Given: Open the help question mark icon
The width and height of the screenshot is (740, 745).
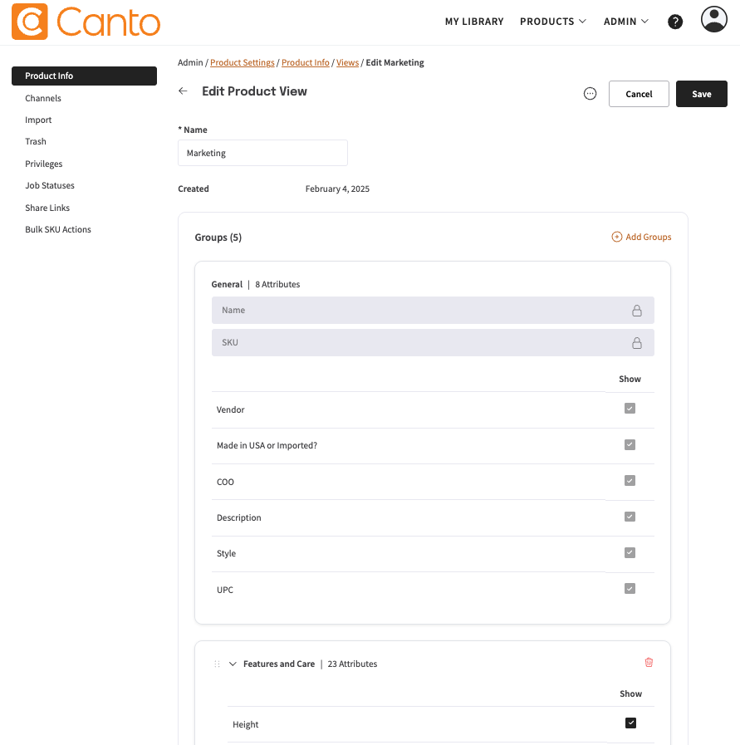Looking at the screenshot, I should click(x=675, y=22).
